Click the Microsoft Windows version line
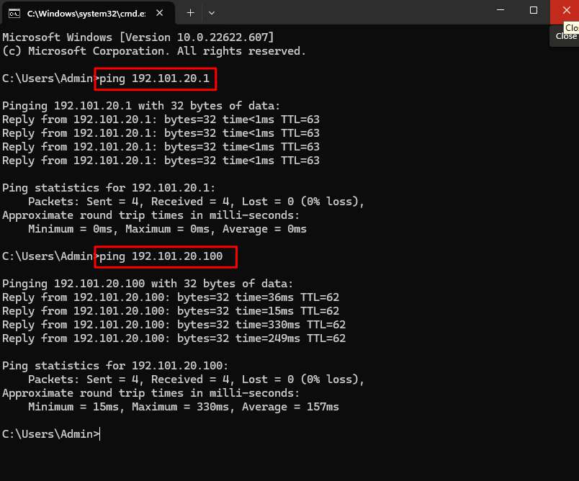 click(x=138, y=37)
